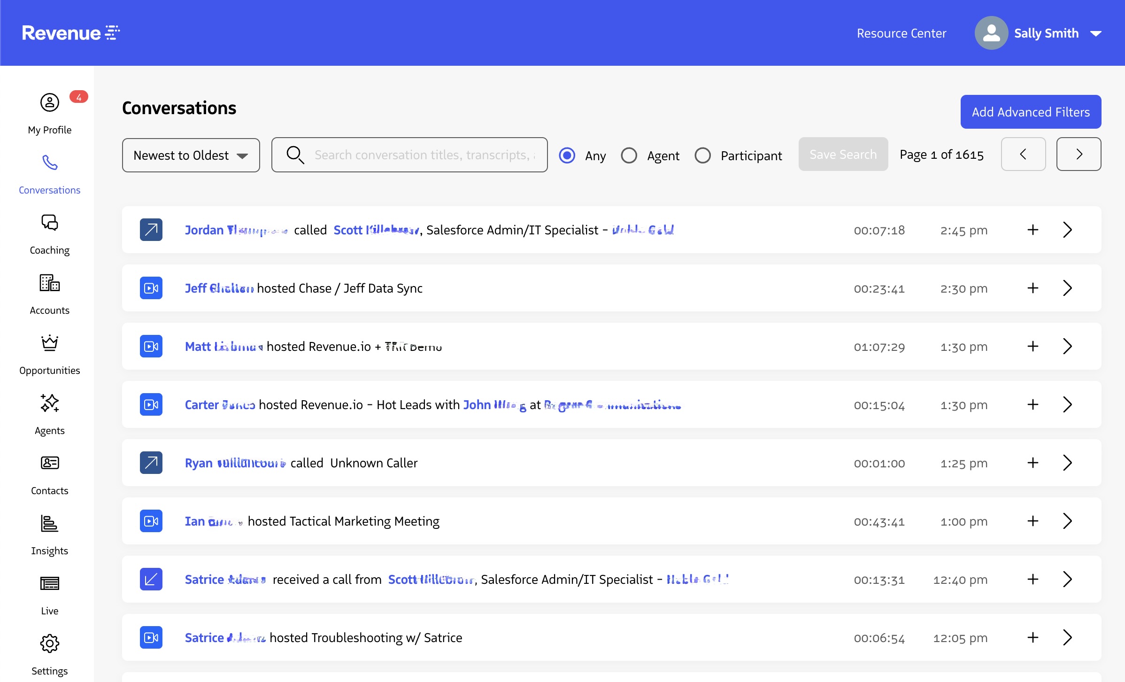The image size is (1125, 682).
Task: Click outbound call icon on Unknown Caller row
Action: click(x=151, y=463)
